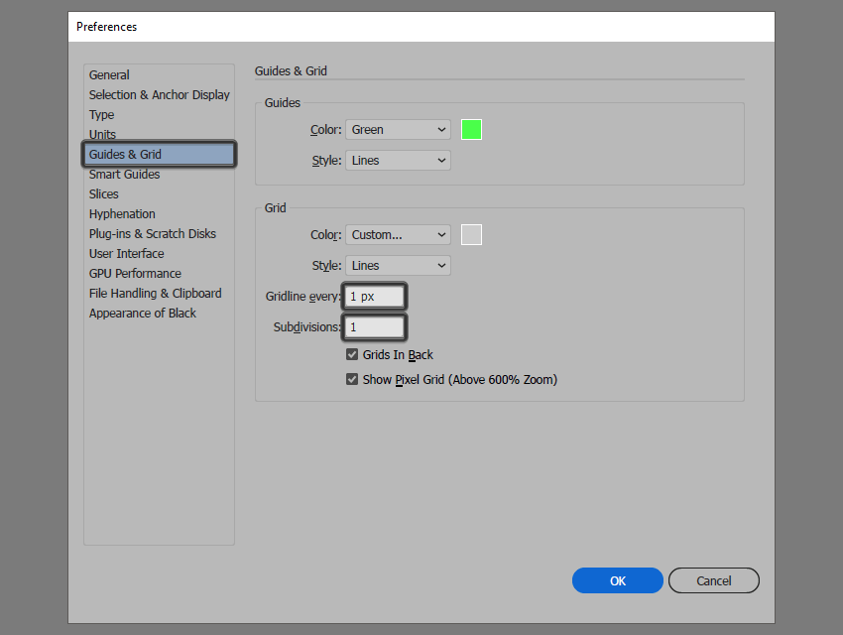The height and width of the screenshot is (635, 843).
Task: Toggle the Grids In Back checkbox
Action: tap(352, 354)
